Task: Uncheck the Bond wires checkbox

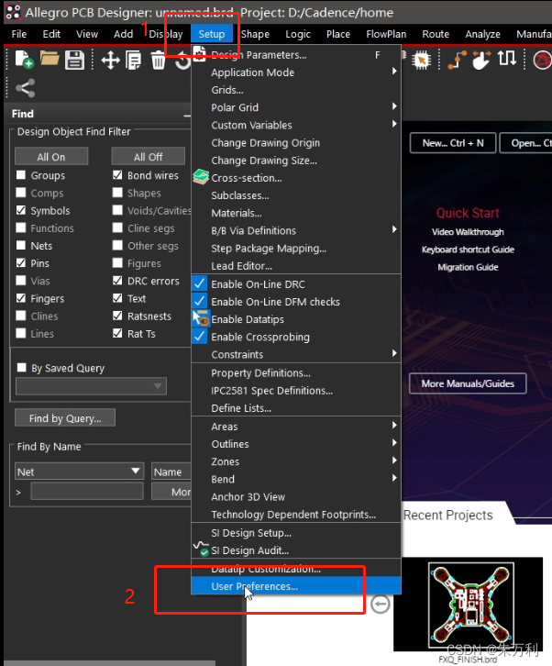Action: [x=117, y=175]
